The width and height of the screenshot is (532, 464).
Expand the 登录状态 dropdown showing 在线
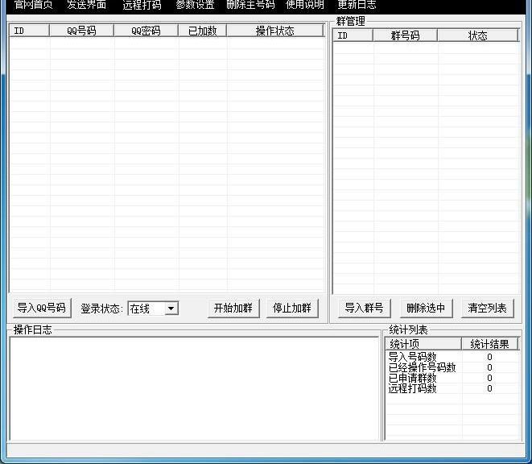[x=171, y=309]
